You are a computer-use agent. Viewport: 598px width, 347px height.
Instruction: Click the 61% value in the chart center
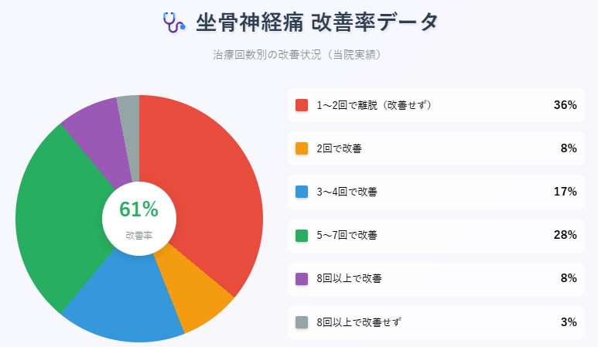pos(138,209)
